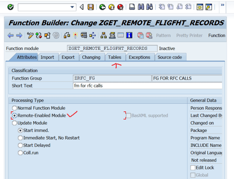
Task: Click the spiral Enhance icon
Action: [x=56, y=35]
